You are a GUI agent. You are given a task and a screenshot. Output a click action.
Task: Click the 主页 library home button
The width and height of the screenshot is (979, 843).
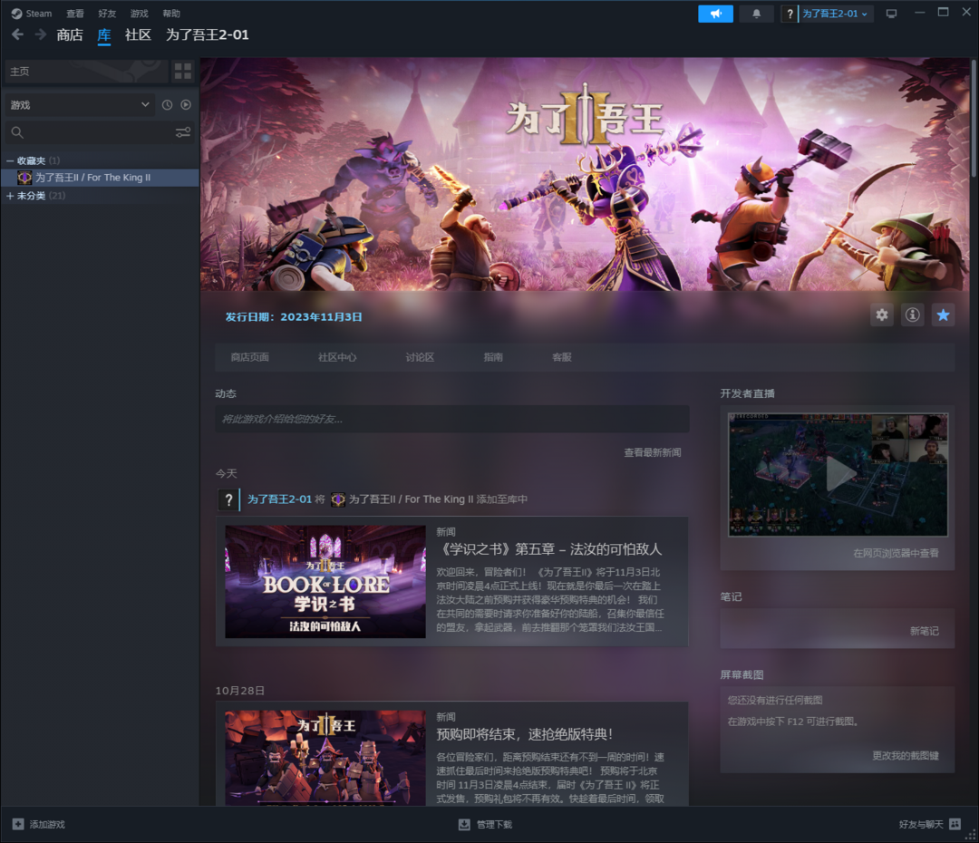pos(86,72)
